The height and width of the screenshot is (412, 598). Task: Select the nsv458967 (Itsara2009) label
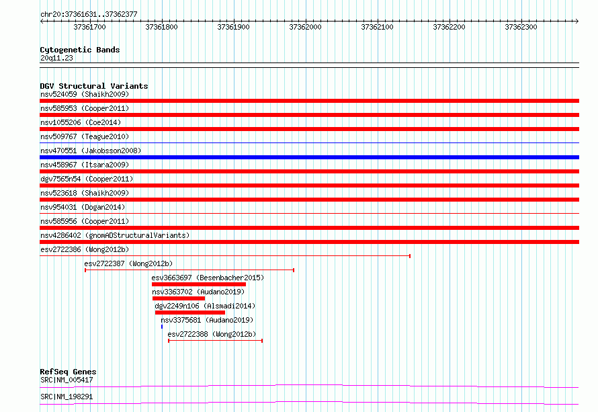click(x=85, y=165)
